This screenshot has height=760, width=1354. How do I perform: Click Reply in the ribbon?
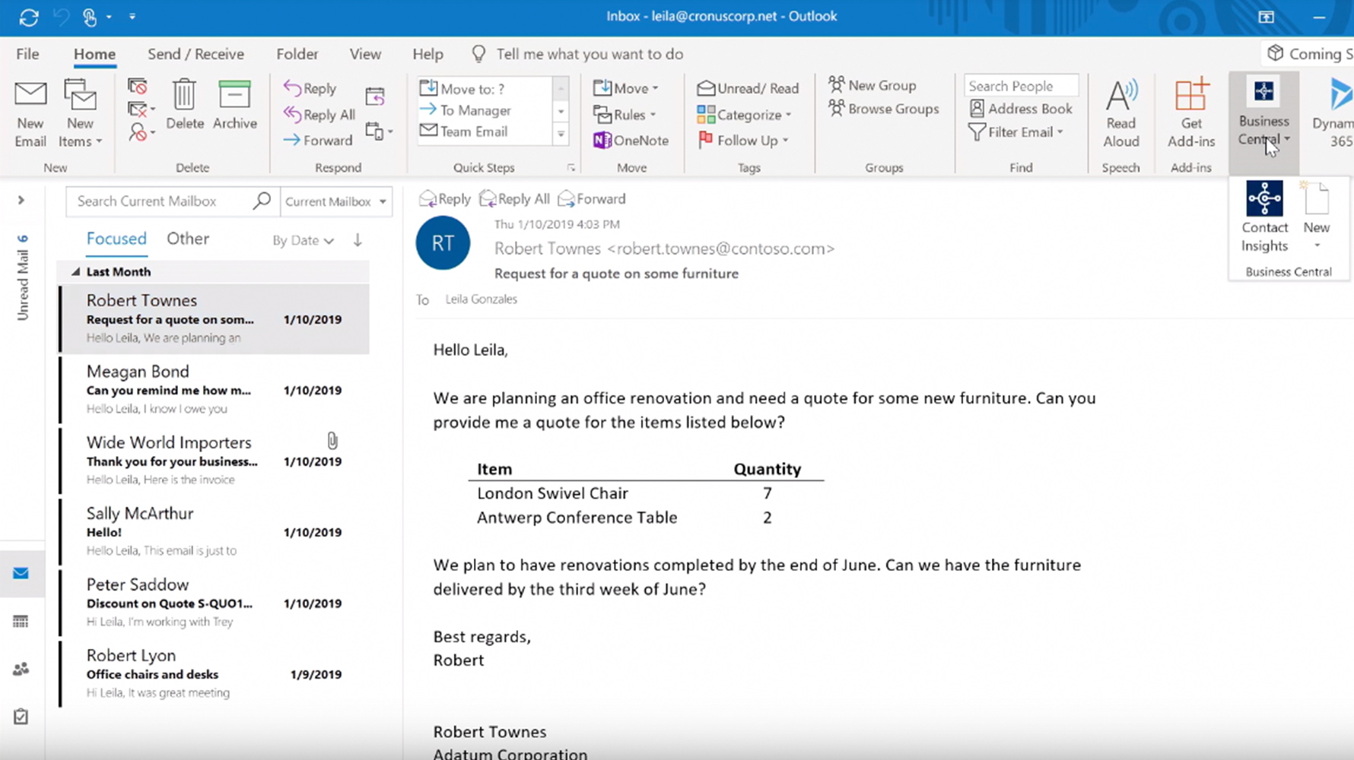310,88
